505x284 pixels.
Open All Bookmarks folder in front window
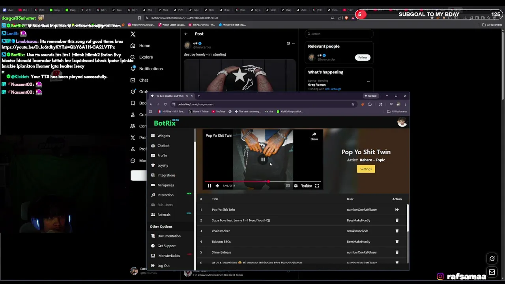[x=397, y=112]
